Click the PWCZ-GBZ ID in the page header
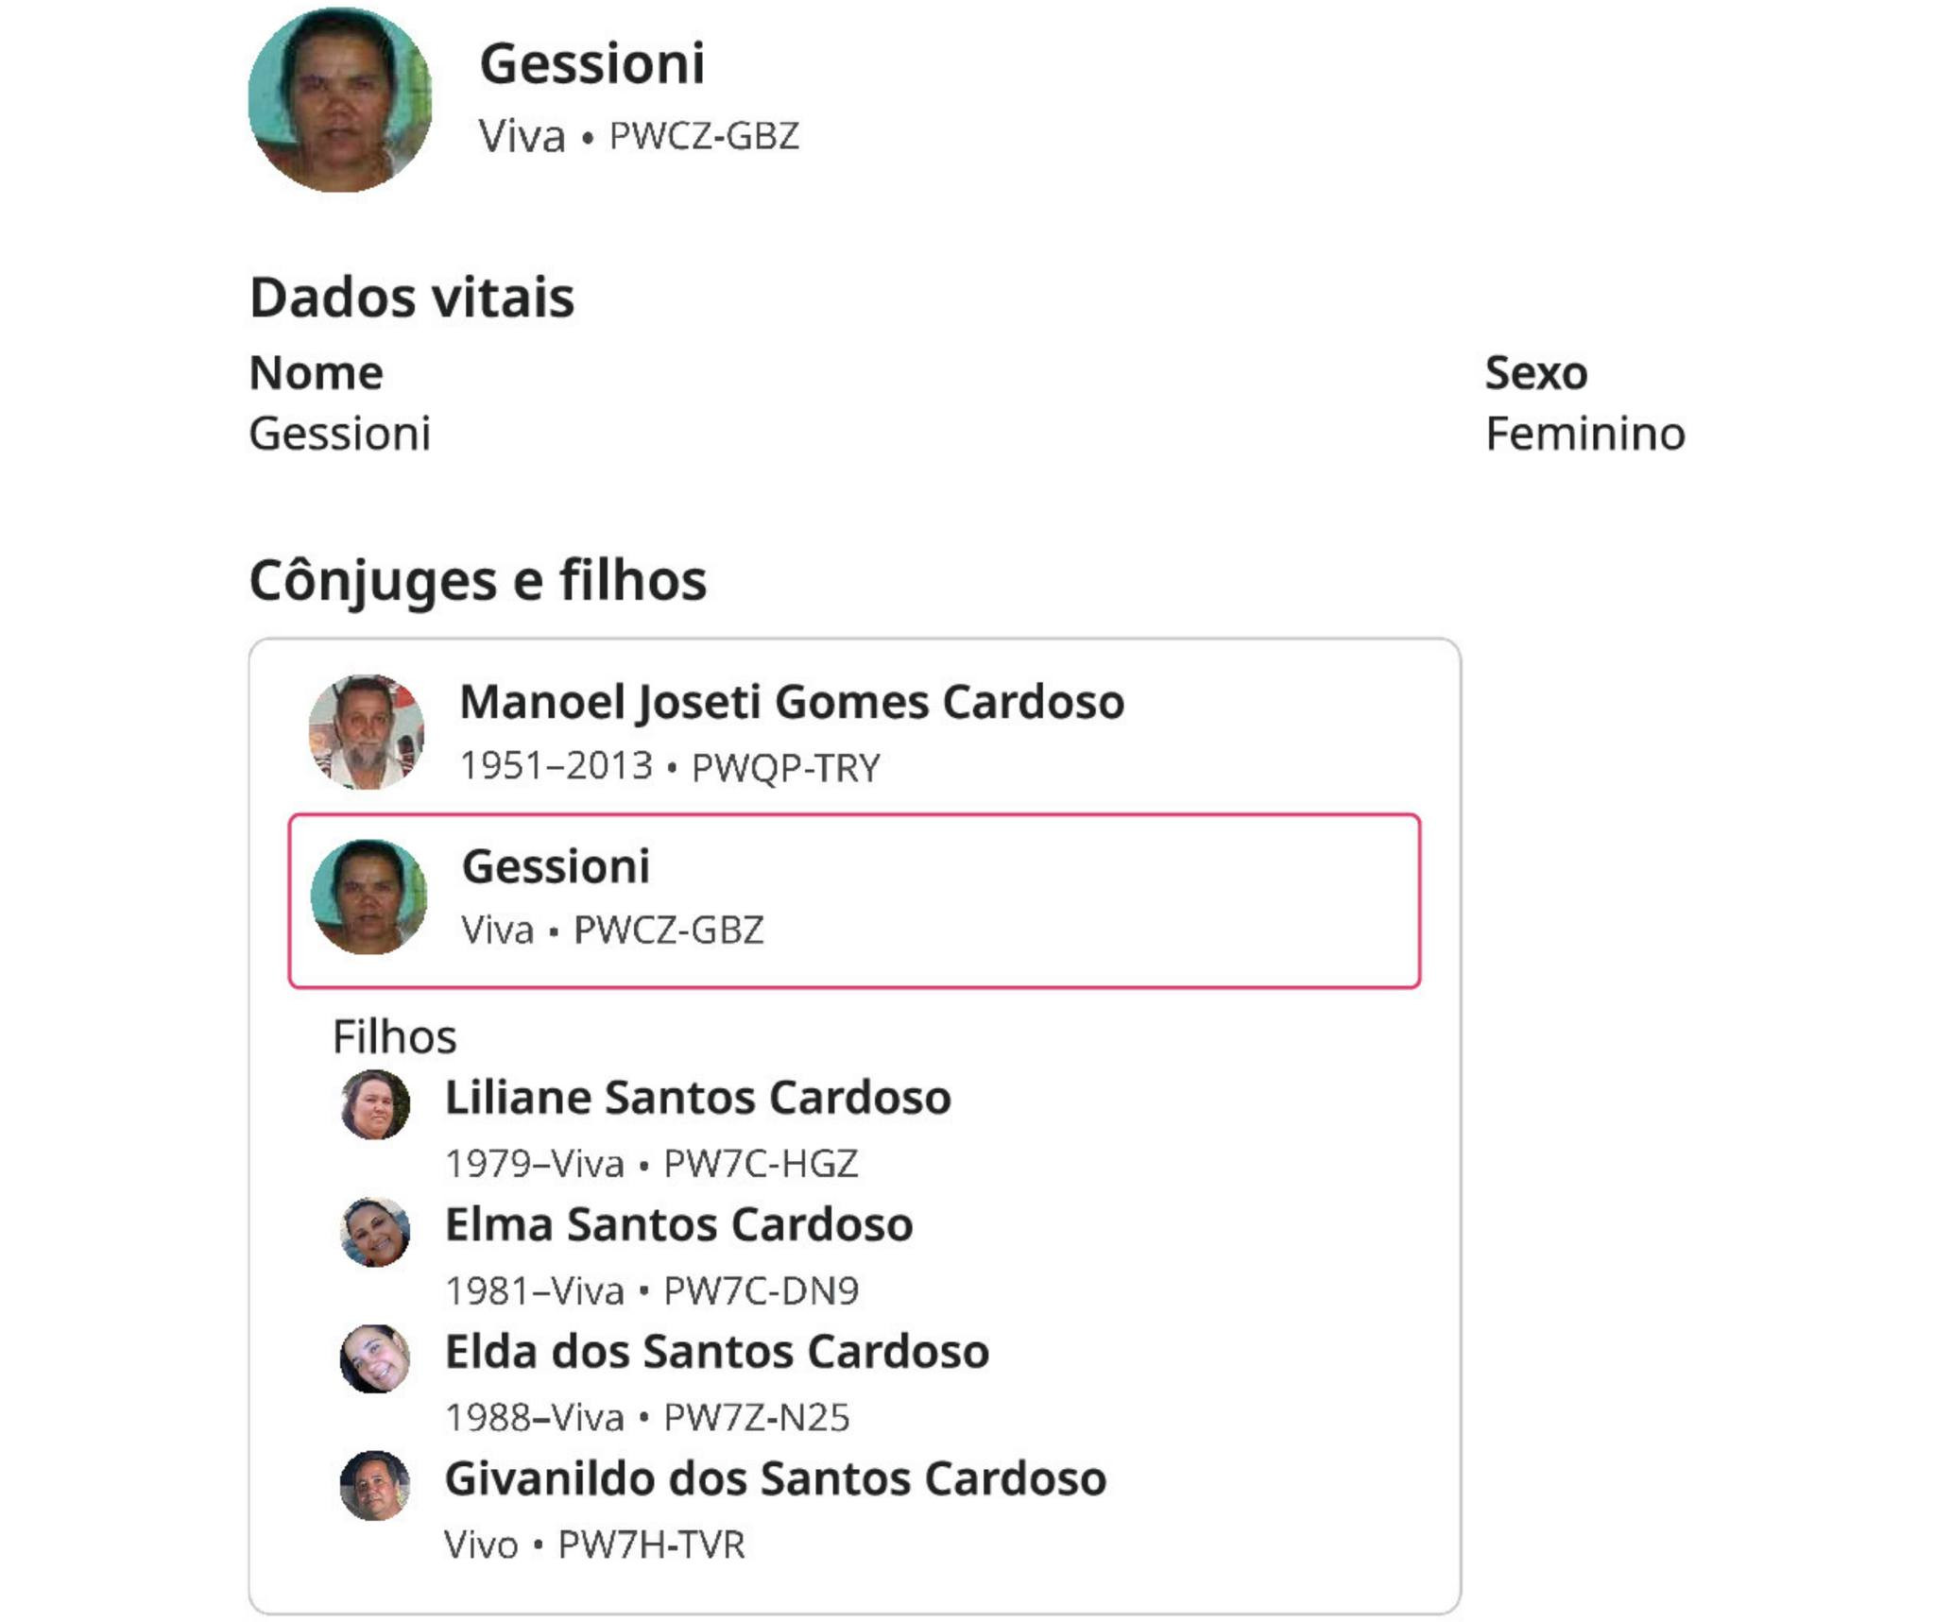Image resolution: width=1935 pixels, height=1622 pixels. (704, 137)
